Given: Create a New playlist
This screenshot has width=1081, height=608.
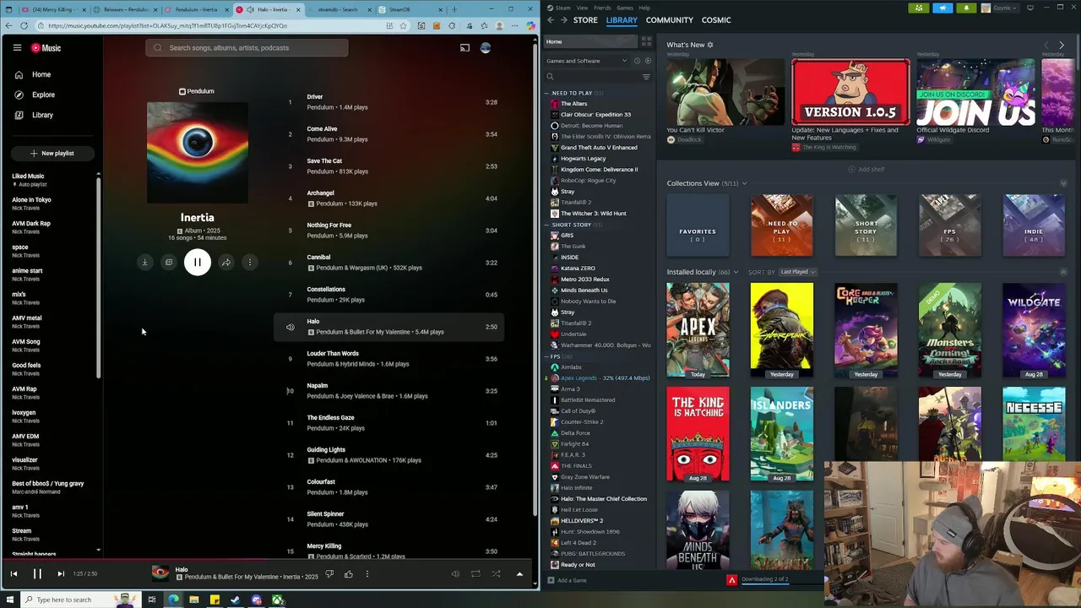Looking at the screenshot, I should point(52,153).
